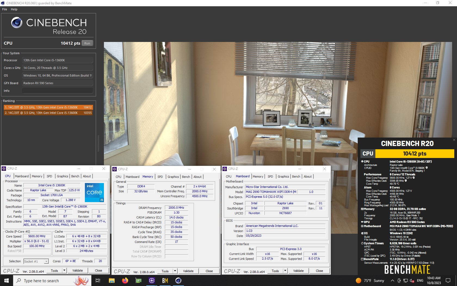Image resolution: width=457 pixels, height=286 pixels.
Task: Close the BenchMate result overlay panel
Action: point(454,140)
